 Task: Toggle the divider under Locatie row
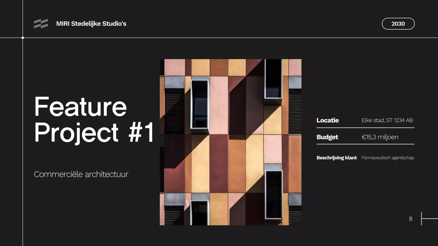(x=365, y=128)
